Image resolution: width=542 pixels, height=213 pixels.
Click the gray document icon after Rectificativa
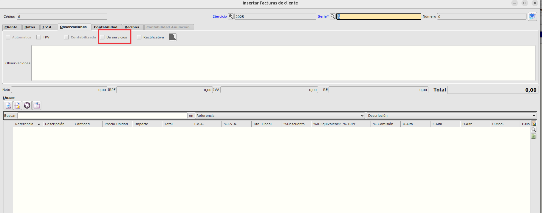(173, 37)
